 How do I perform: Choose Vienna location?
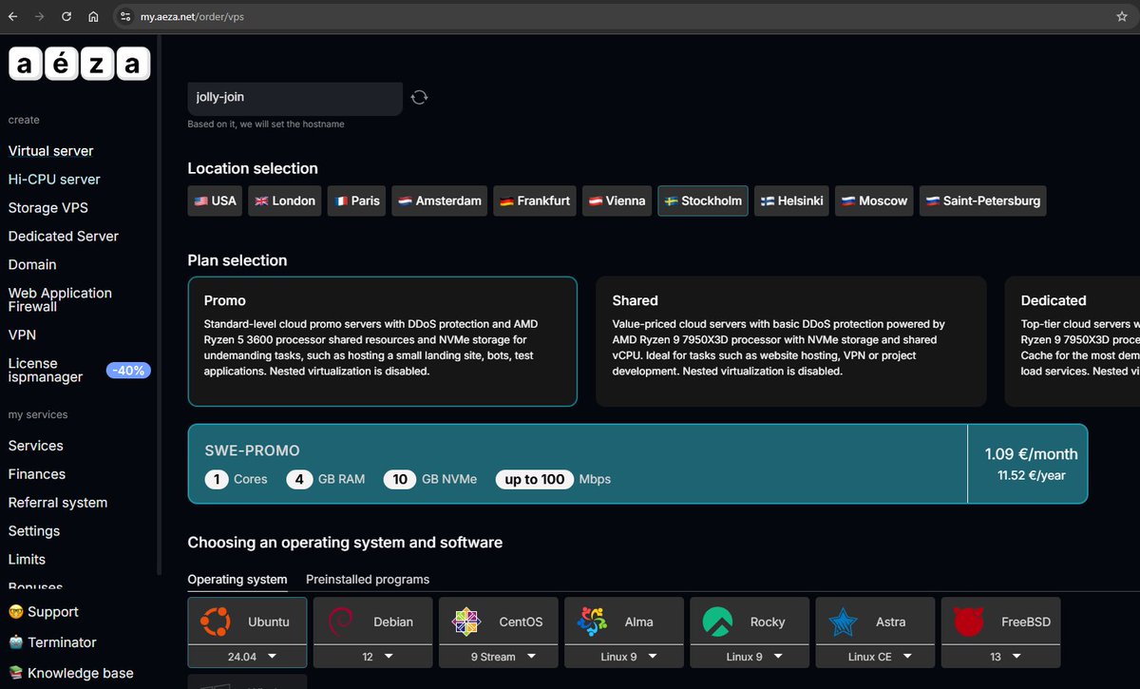pyautogui.click(x=617, y=201)
